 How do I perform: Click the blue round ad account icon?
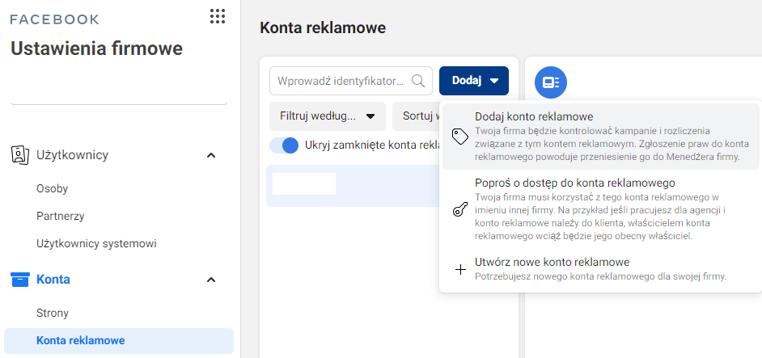[551, 82]
